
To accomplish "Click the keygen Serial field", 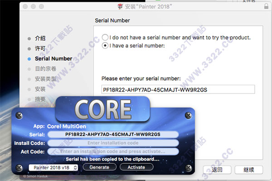I will [113, 134].
